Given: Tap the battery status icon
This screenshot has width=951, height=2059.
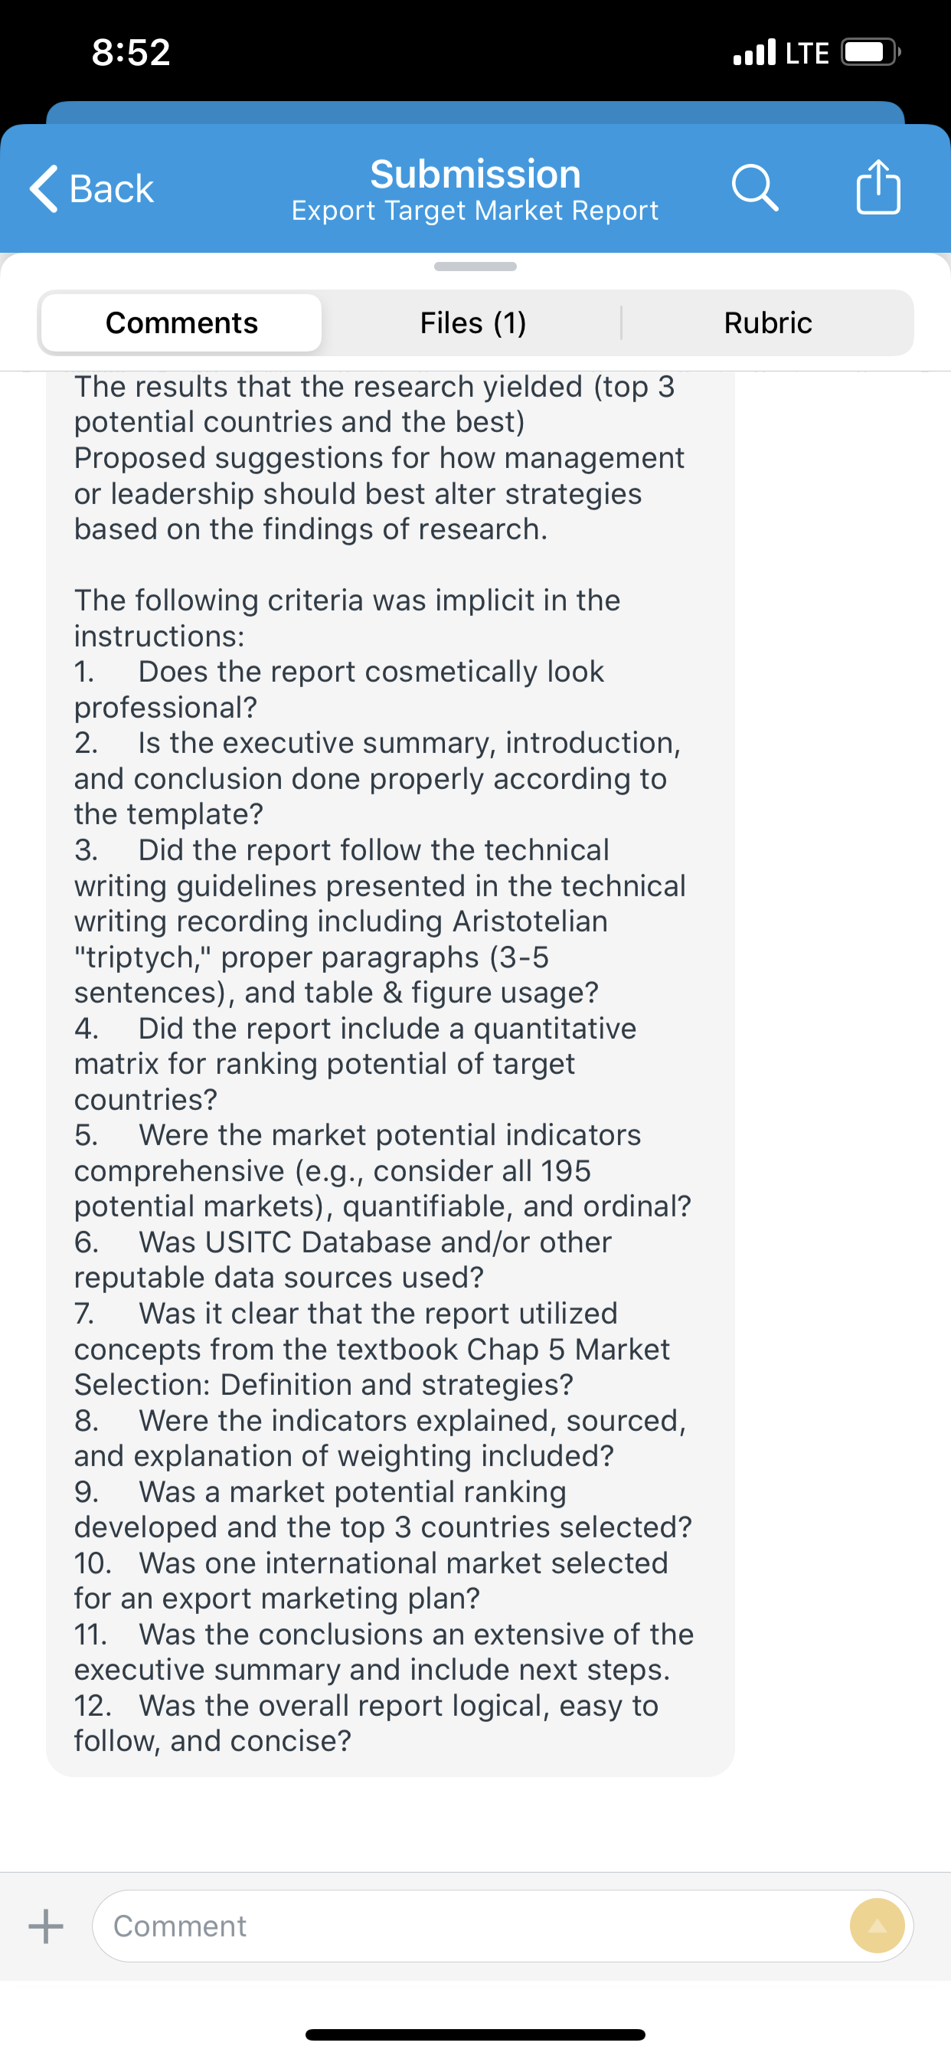Looking at the screenshot, I should point(871,53).
